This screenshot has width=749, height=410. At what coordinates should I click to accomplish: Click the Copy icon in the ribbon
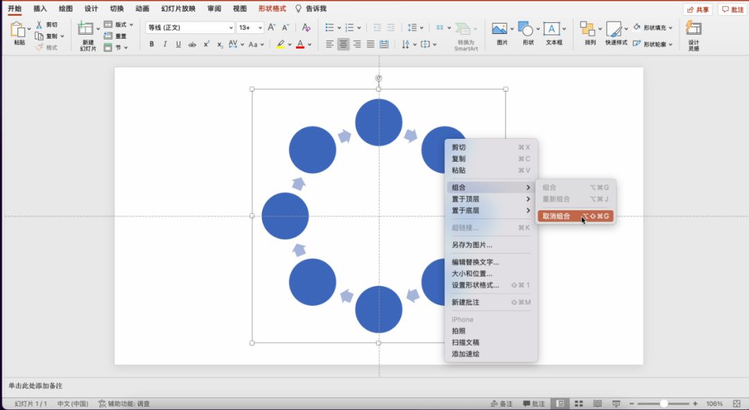point(39,36)
